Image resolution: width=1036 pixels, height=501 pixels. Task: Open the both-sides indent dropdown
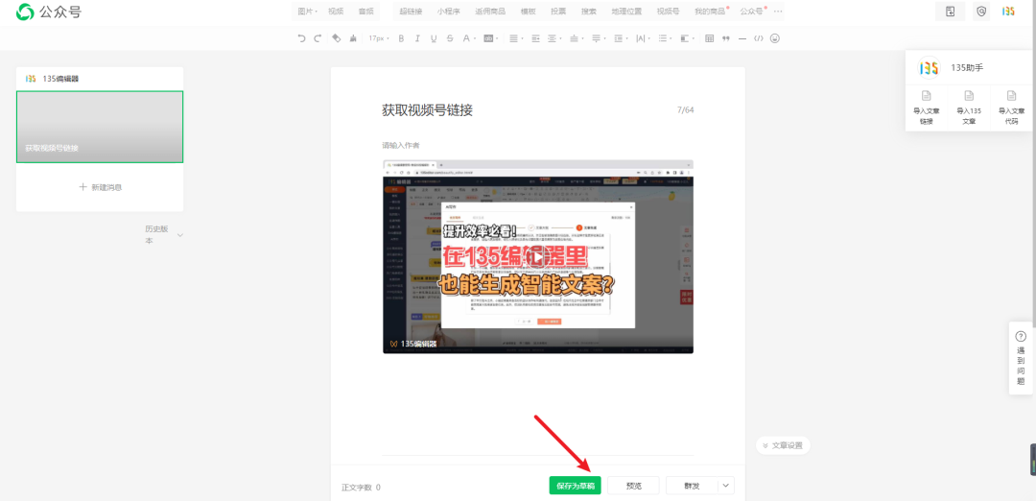pos(553,38)
